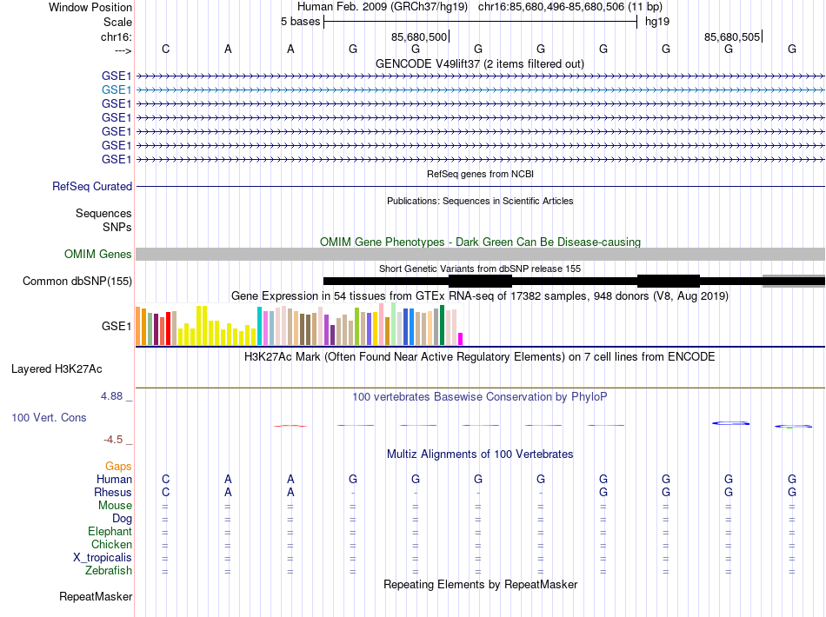The width and height of the screenshot is (826, 617).
Task: Click the dark green bar in GTEx chart
Action: point(443,325)
